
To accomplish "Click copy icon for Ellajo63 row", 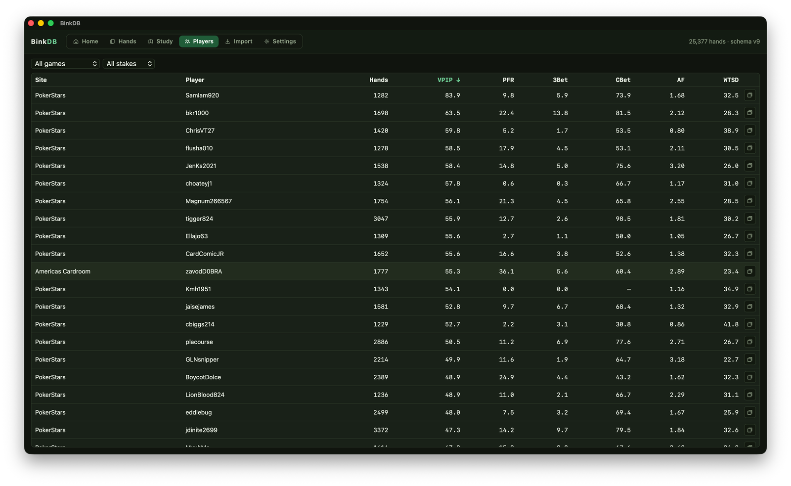I will coord(749,236).
